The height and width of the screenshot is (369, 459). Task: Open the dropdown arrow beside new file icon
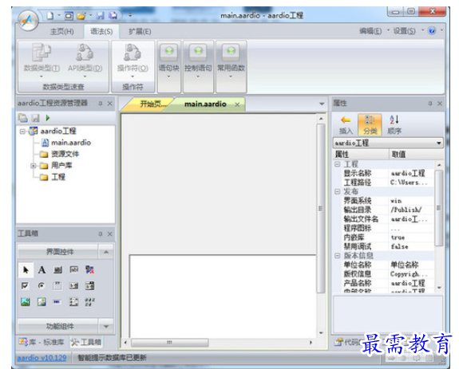click(59, 15)
